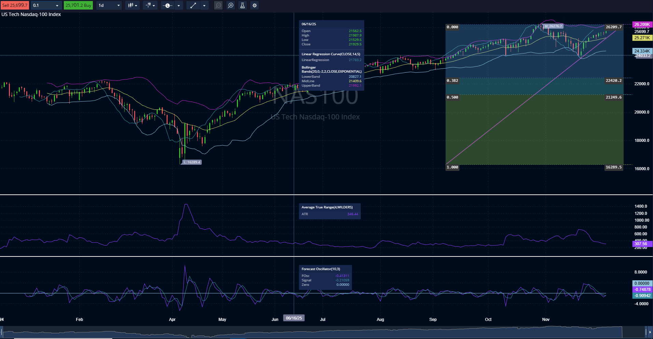Activate the 06/16/25 date marker toggle
653x339 pixels.
click(x=294, y=318)
